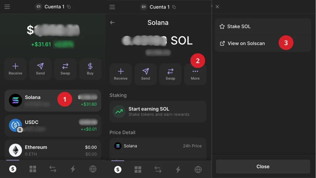Image resolution: width=316 pixels, height=178 pixels.
Task: Choose View on Solscan menu option
Action: (263, 43)
